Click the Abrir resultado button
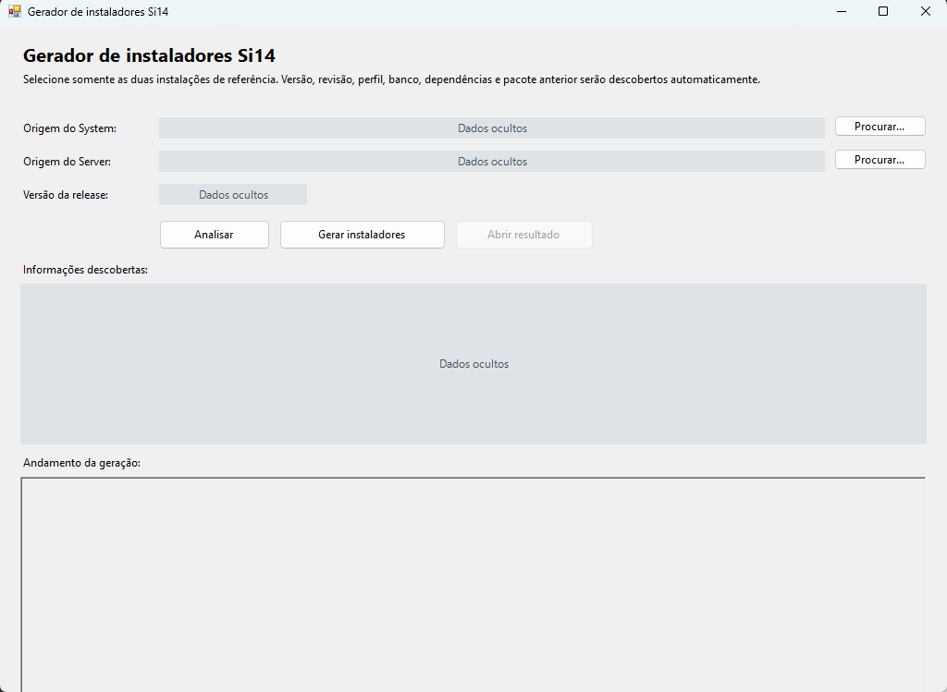947x692 pixels. point(524,235)
